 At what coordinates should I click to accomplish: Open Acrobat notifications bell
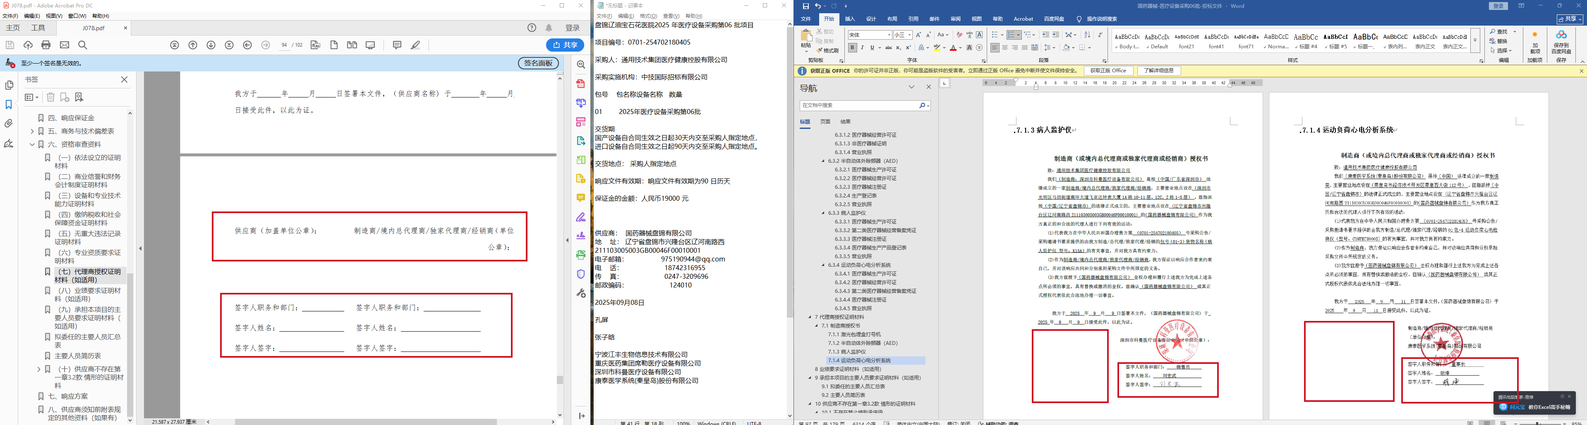(x=549, y=28)
